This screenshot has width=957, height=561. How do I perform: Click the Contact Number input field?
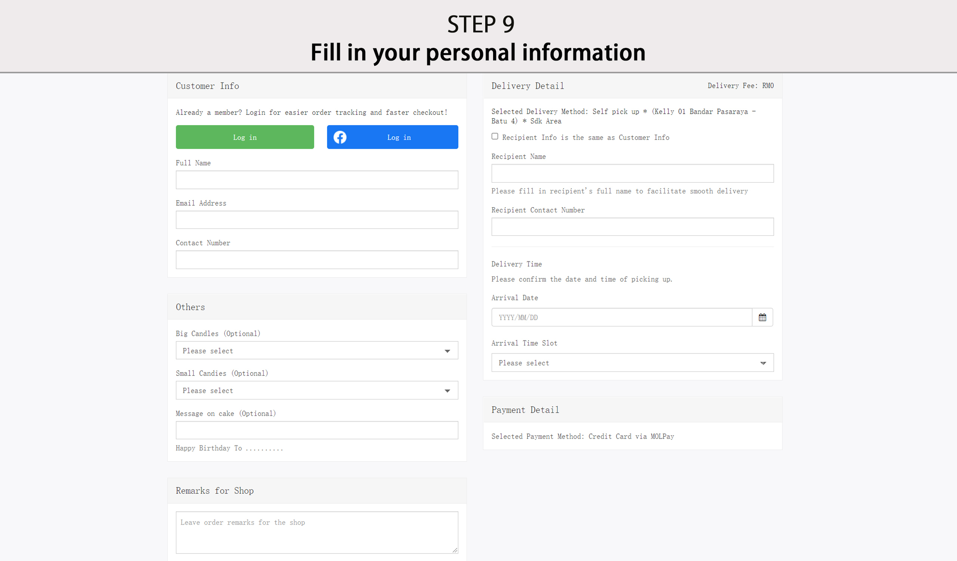317,260
